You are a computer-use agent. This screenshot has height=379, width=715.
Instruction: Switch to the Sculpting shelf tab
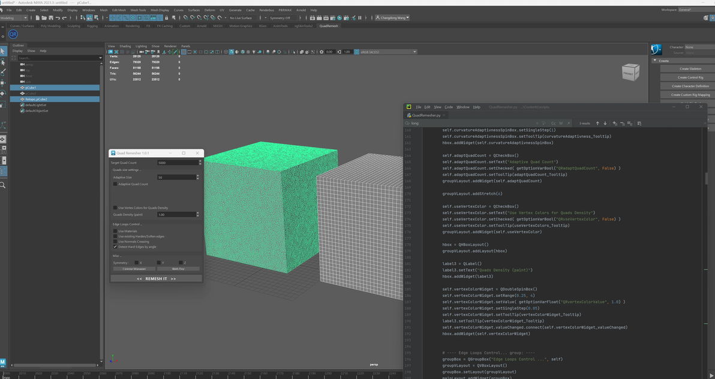73,26
